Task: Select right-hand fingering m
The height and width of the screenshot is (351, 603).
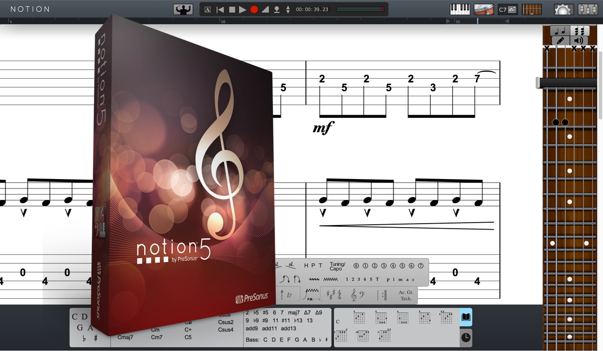Action: click(x=400, y=280)
